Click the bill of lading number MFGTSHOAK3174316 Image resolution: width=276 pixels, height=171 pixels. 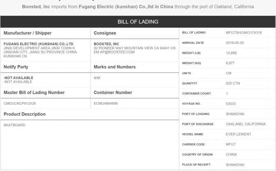(x=244, y=33)
